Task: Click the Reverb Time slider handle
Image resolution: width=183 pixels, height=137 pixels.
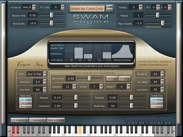Action: coord(52,15)
